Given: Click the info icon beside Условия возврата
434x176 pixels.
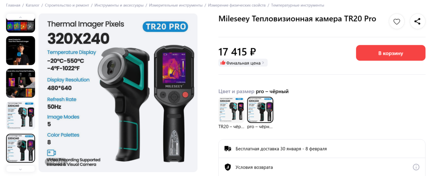Looking at the screenshot, I should point(416,167).
